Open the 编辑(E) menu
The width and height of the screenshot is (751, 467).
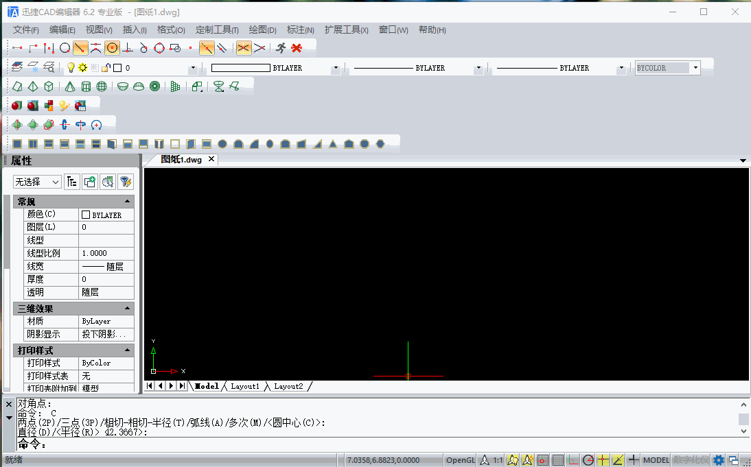pos(62,29)
